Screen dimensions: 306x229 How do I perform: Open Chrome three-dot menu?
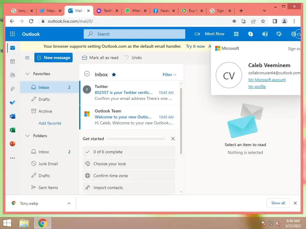294,21
